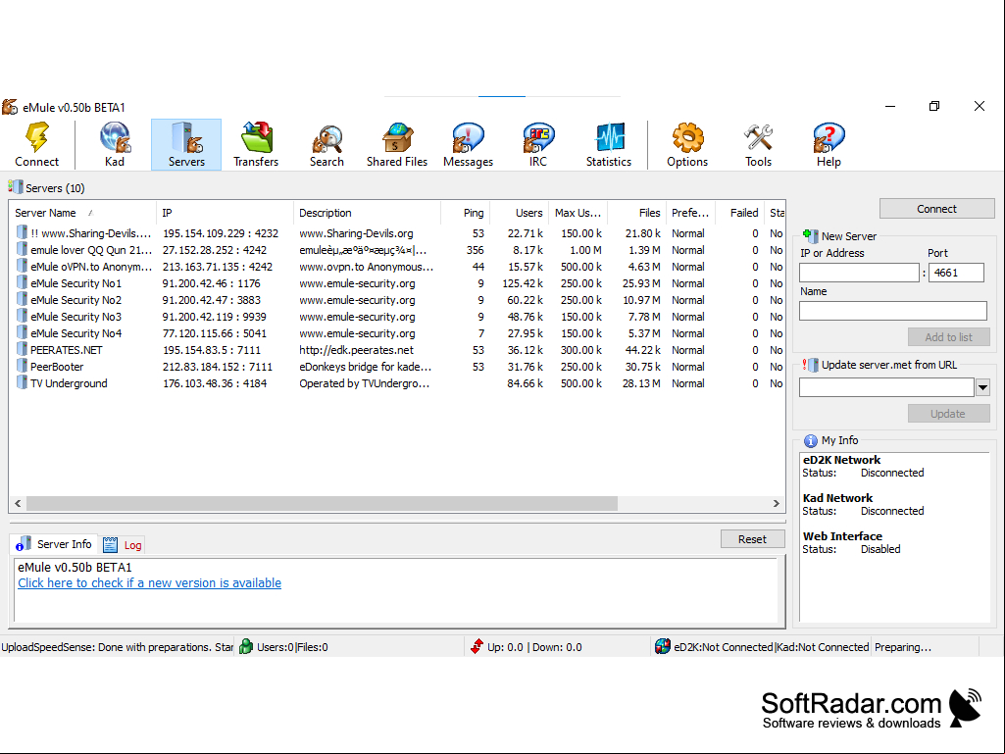Sort by Files column header

click(x=636, y=213)
